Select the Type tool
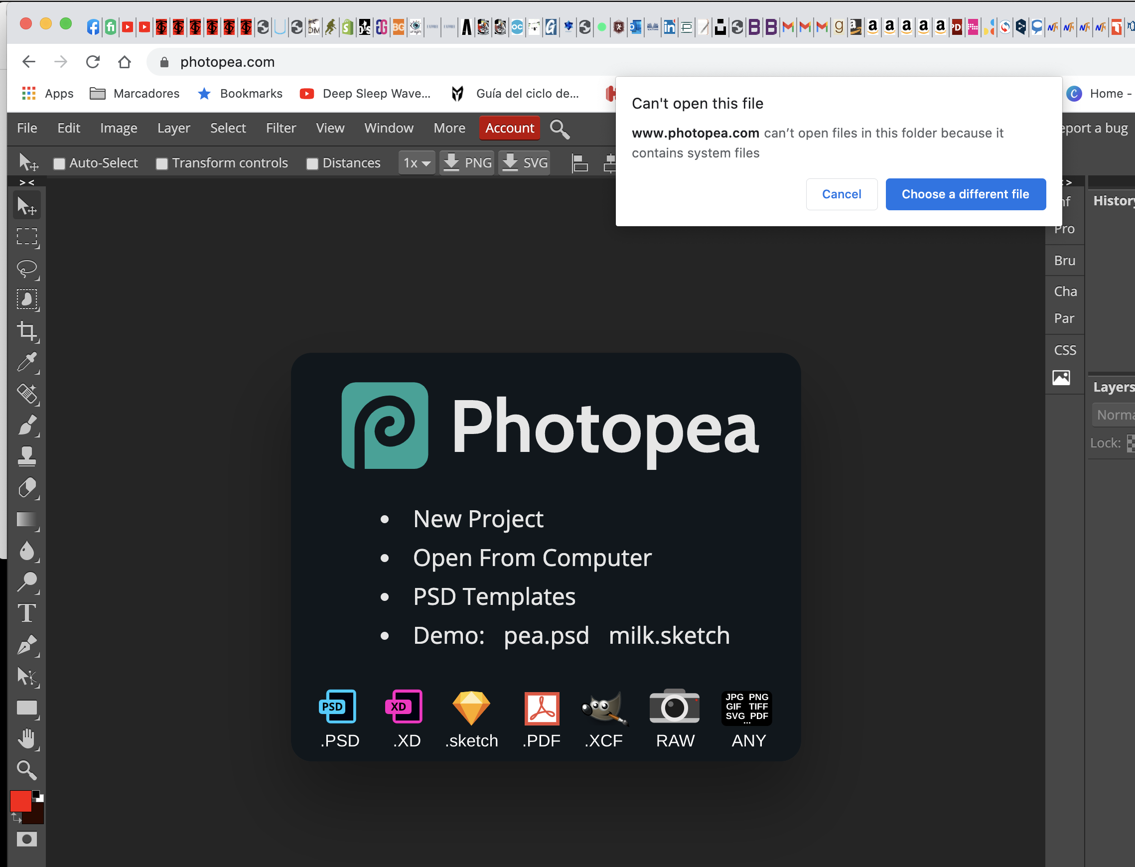 coord(27,613)
